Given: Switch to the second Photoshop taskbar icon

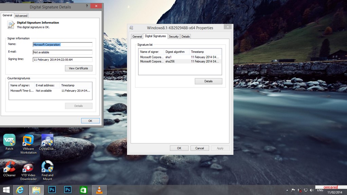Looking at the screenshot, I should [68, 190].
